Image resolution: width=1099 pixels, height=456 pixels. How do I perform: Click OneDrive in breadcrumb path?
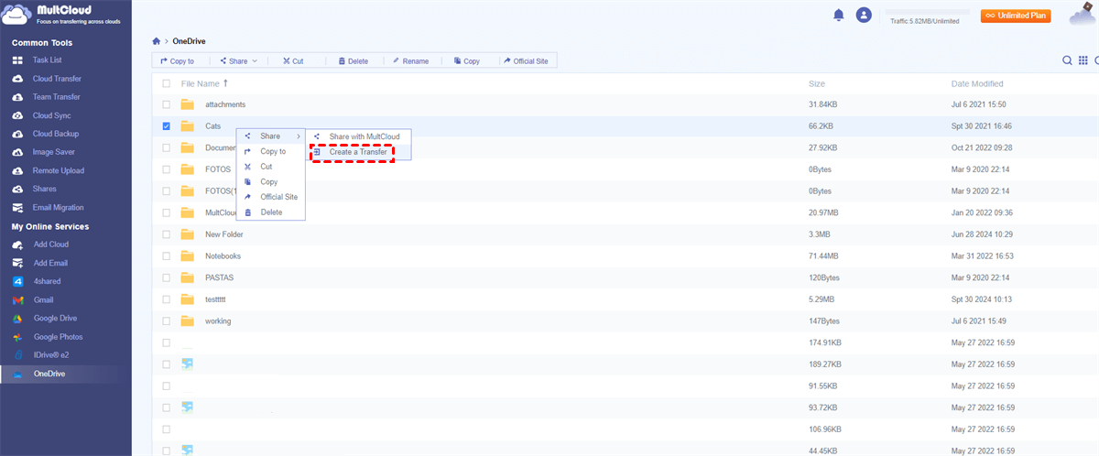point(188,42)
